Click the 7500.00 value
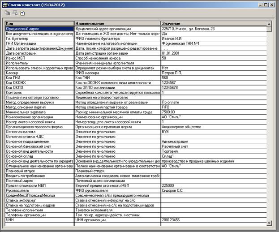 click(x=168, y=112)
